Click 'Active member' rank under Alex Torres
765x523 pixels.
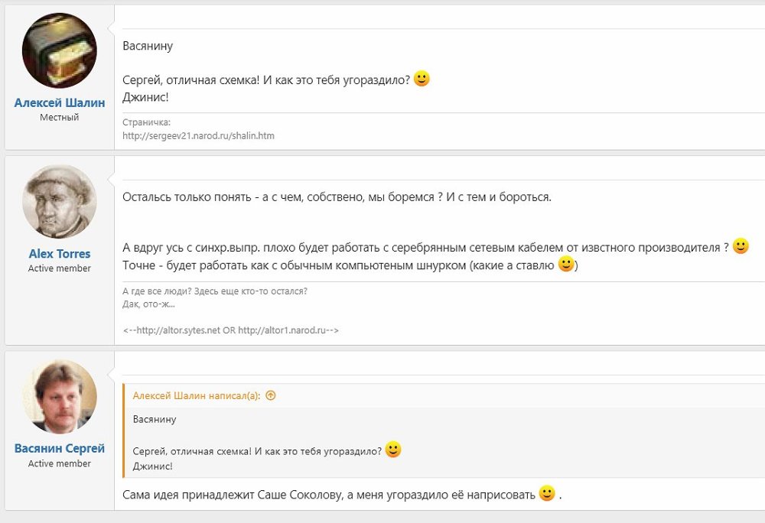pyautogui.click(x=60, y=268)
